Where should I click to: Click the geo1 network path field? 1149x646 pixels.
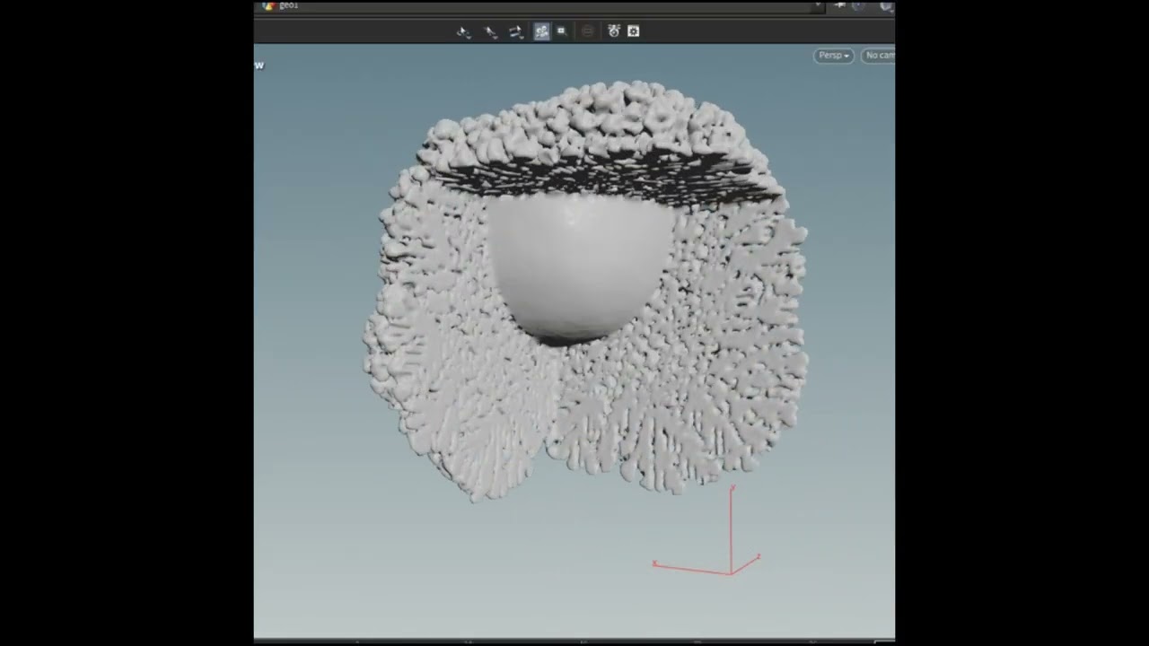(539, 6)
